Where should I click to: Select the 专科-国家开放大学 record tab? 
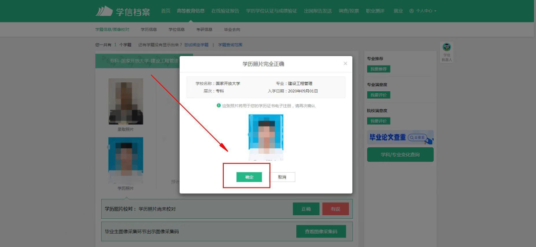(144, 61)
